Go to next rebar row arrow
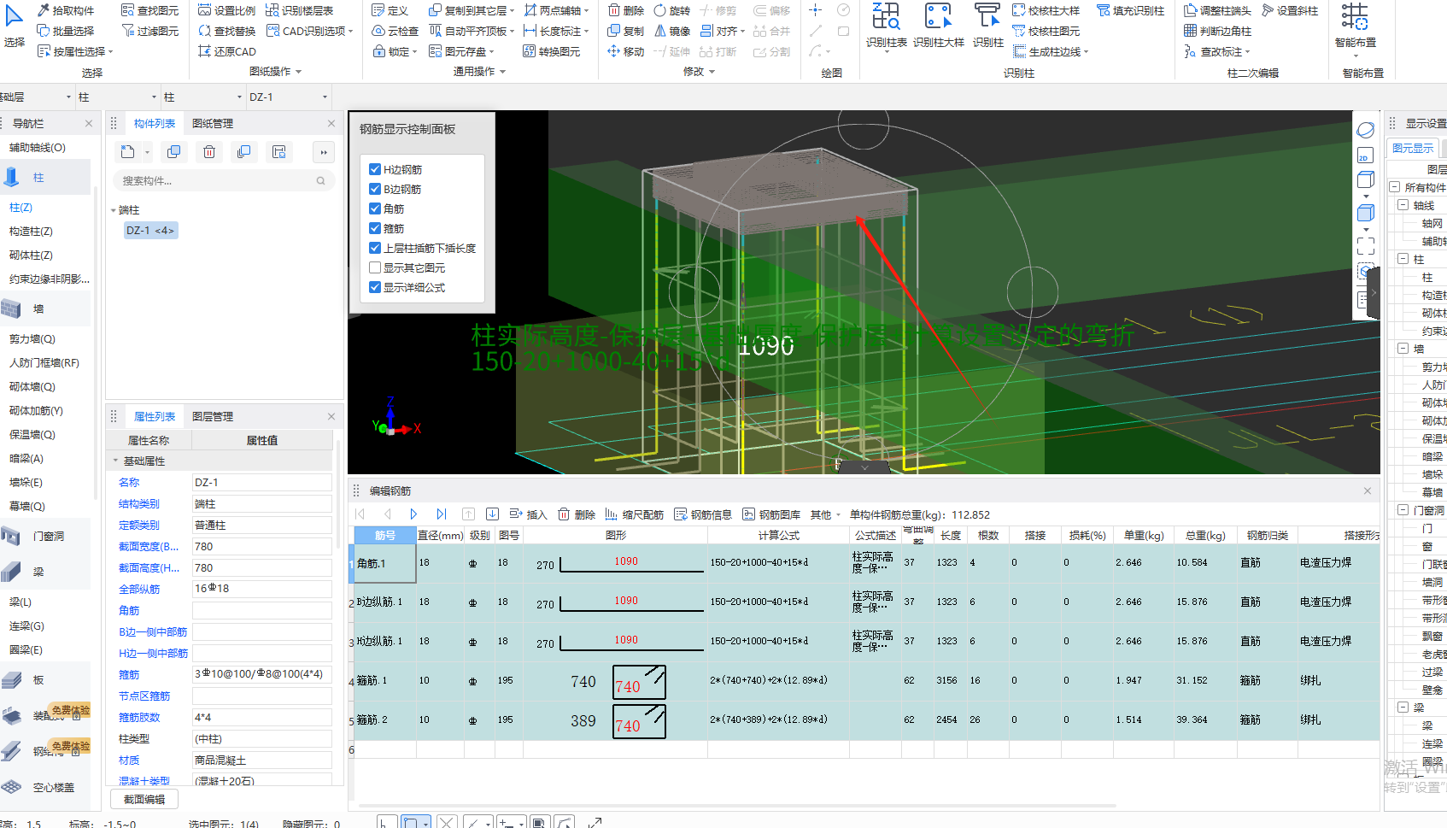The image size is (1447, 828). tap(413, 514)
